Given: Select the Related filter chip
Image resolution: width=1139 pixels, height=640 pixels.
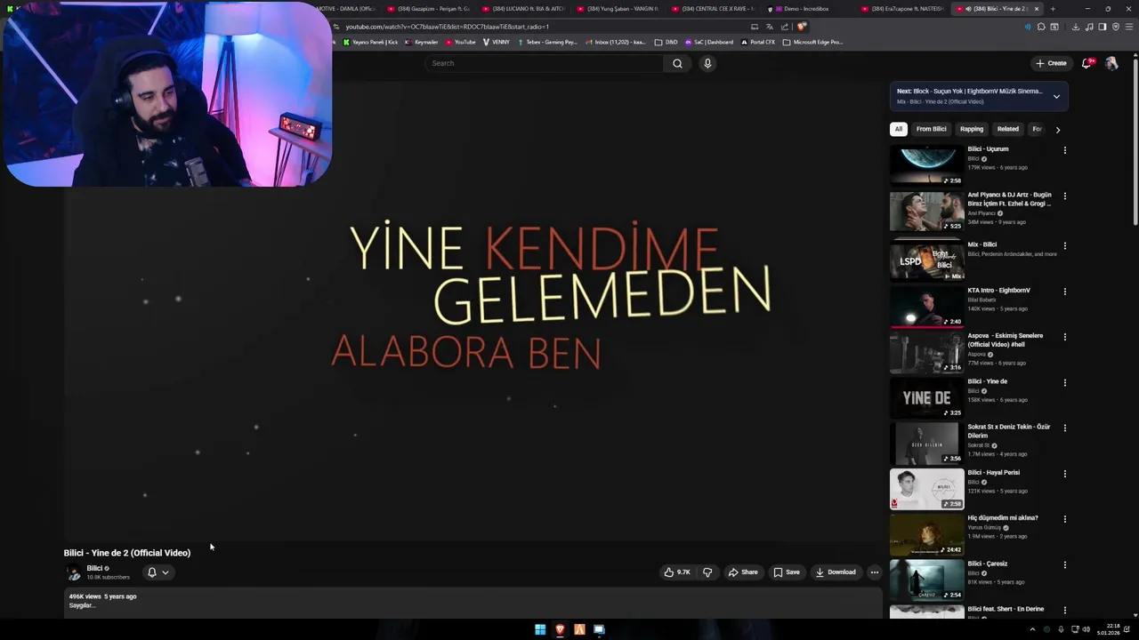Looking at the screenshot, I should click(x=1007, y=129).
